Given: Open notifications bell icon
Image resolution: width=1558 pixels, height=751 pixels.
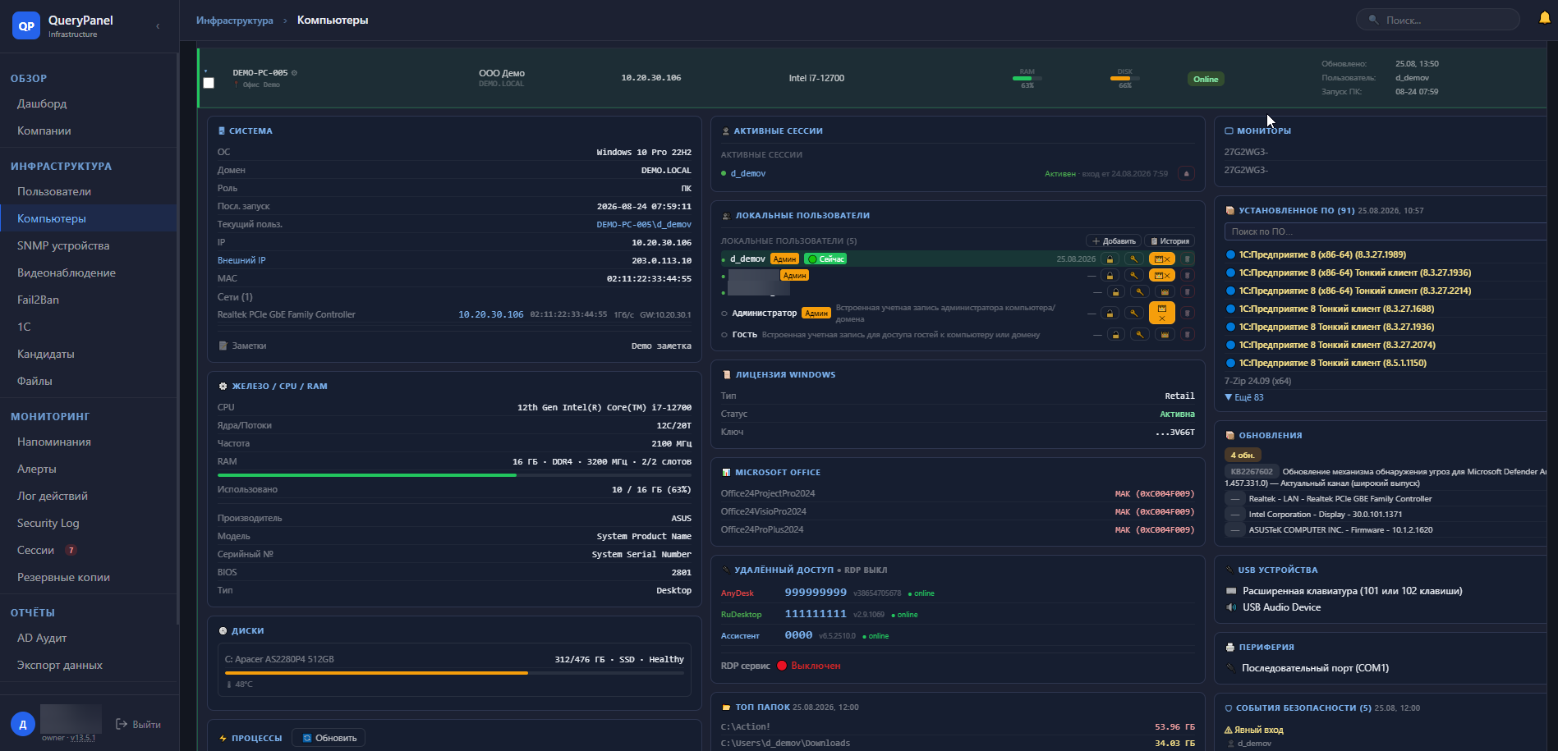Looking at the screenshot, I should point(1544,18).
